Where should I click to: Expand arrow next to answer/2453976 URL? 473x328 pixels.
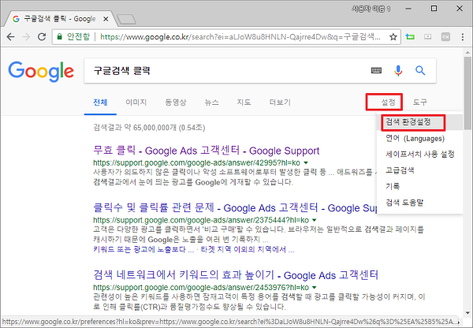click(315, 288)
